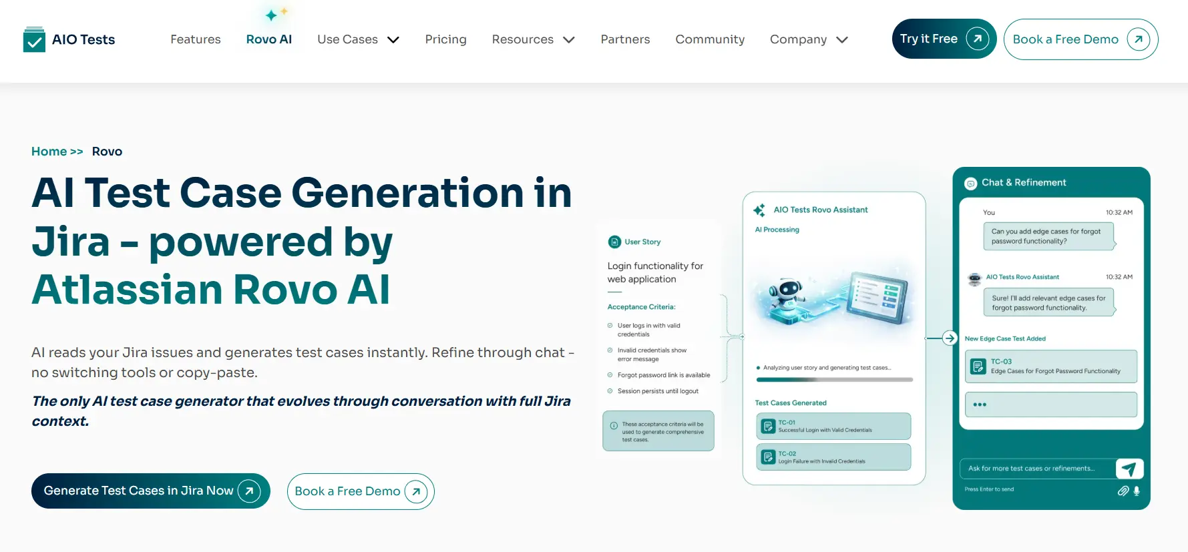Click arrow icon in header Book a Free Demo
The height and width of the screenshot is (552, 1188).
click(x=1139, y=39)
